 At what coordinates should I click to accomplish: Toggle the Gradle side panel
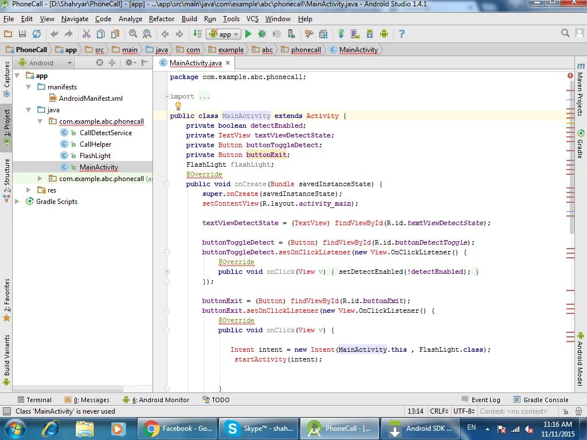pos(580,144)
